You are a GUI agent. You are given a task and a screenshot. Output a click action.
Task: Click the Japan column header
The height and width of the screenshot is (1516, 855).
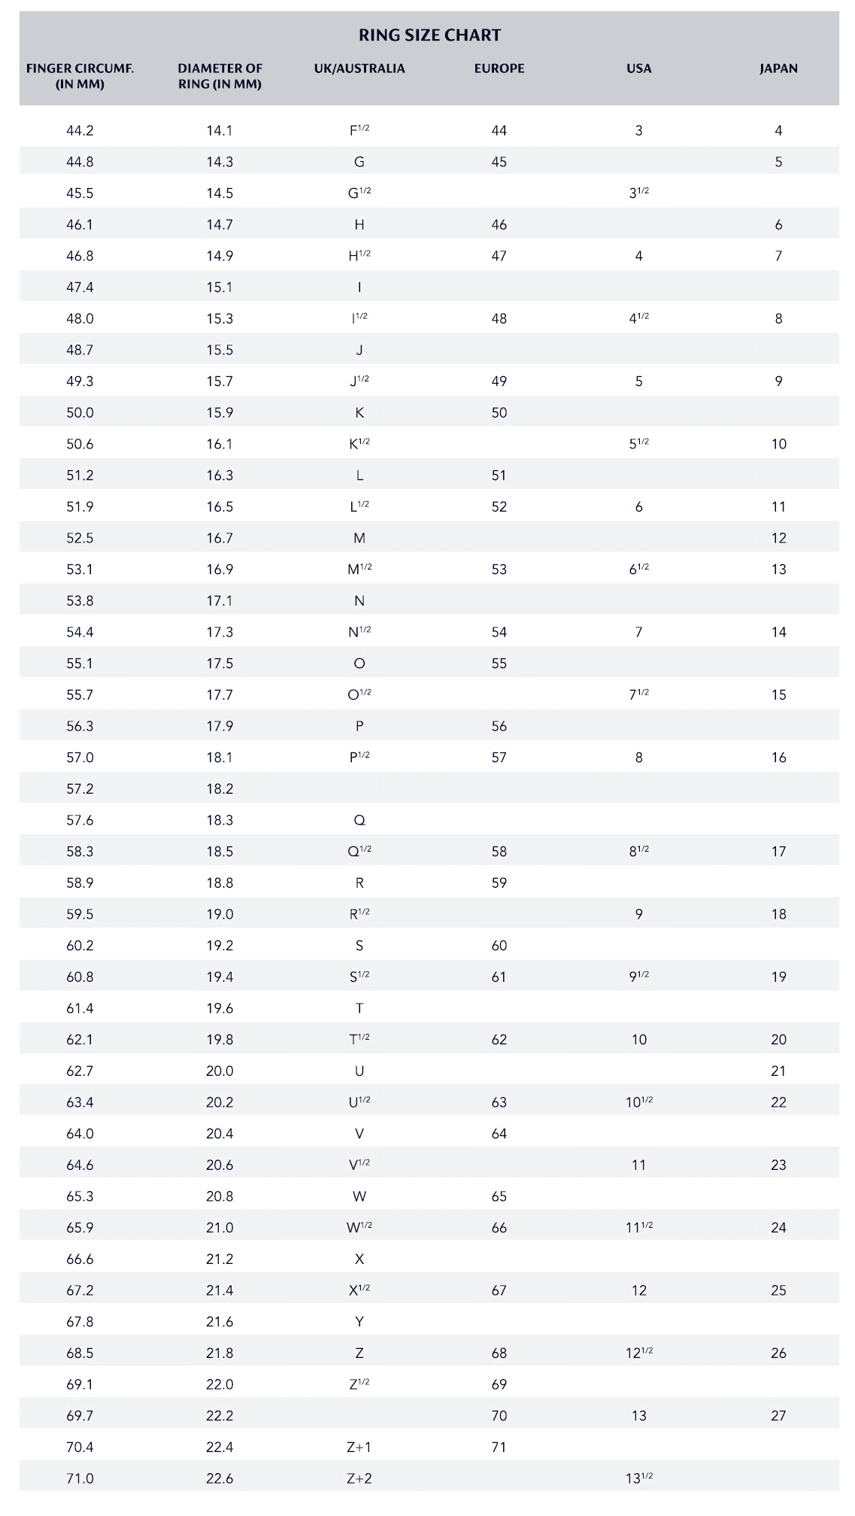[x=778, y=68]
